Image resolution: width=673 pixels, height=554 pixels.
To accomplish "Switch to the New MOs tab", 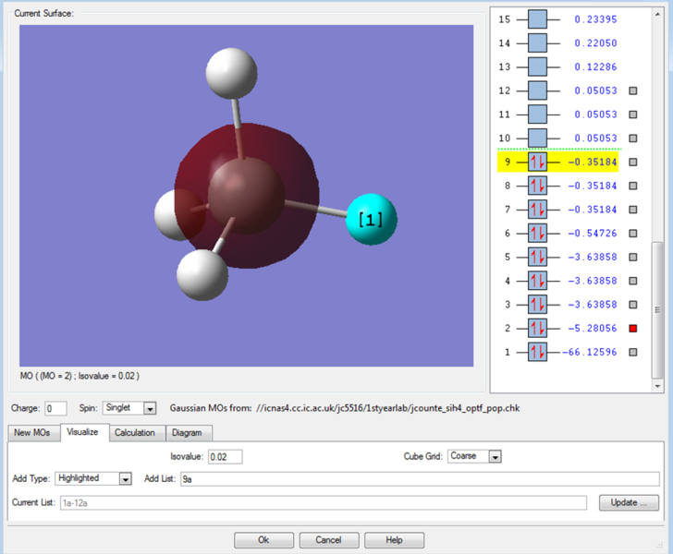I will (34, 433).
